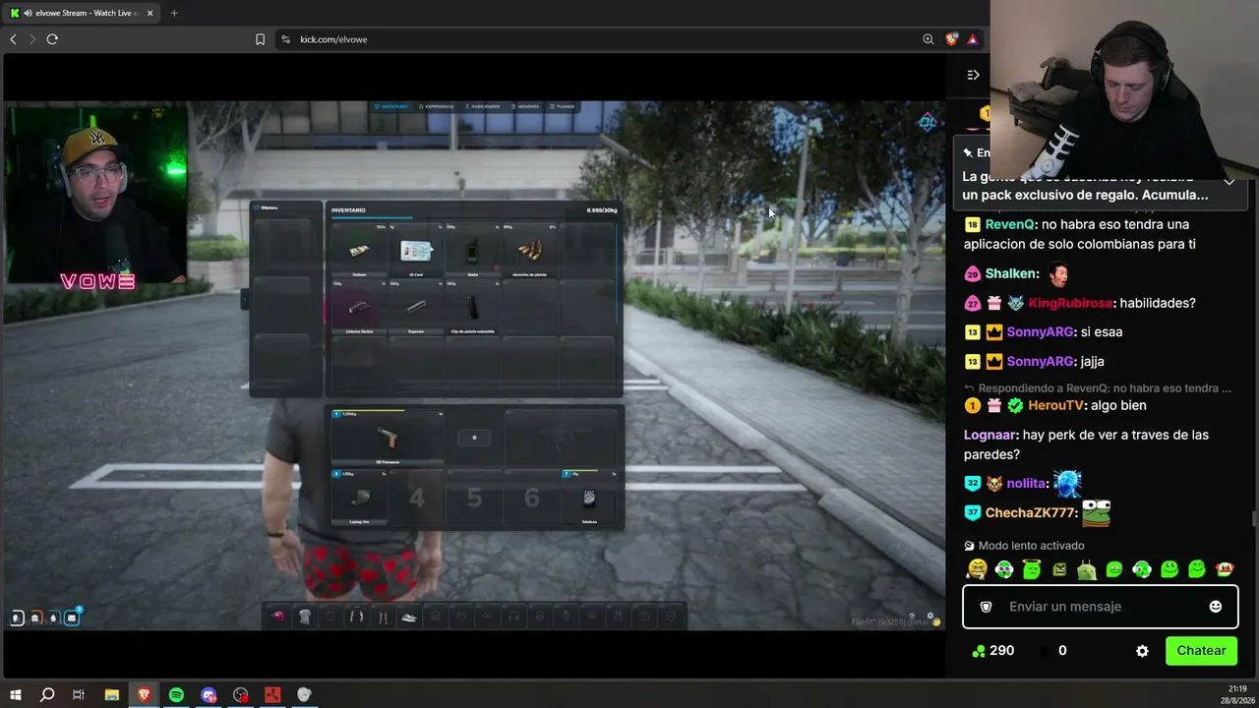Select the ID Card inventory item
Screen dimensions: 1259x708
[x=416, y=251]
